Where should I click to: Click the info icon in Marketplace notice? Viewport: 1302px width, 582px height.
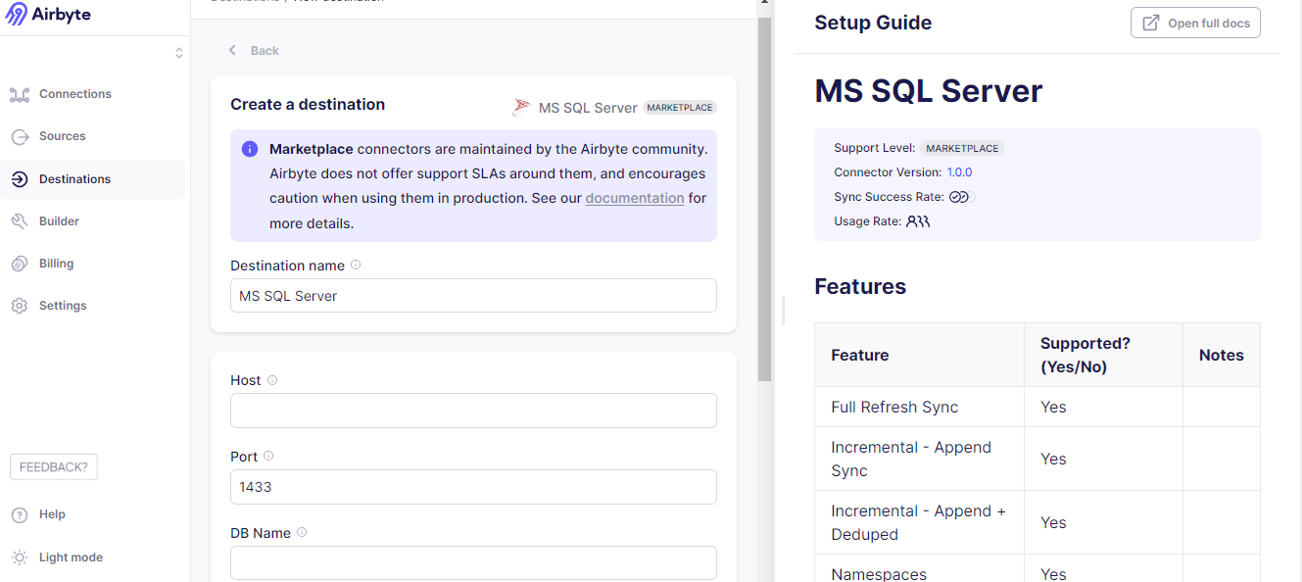[250, 149]
